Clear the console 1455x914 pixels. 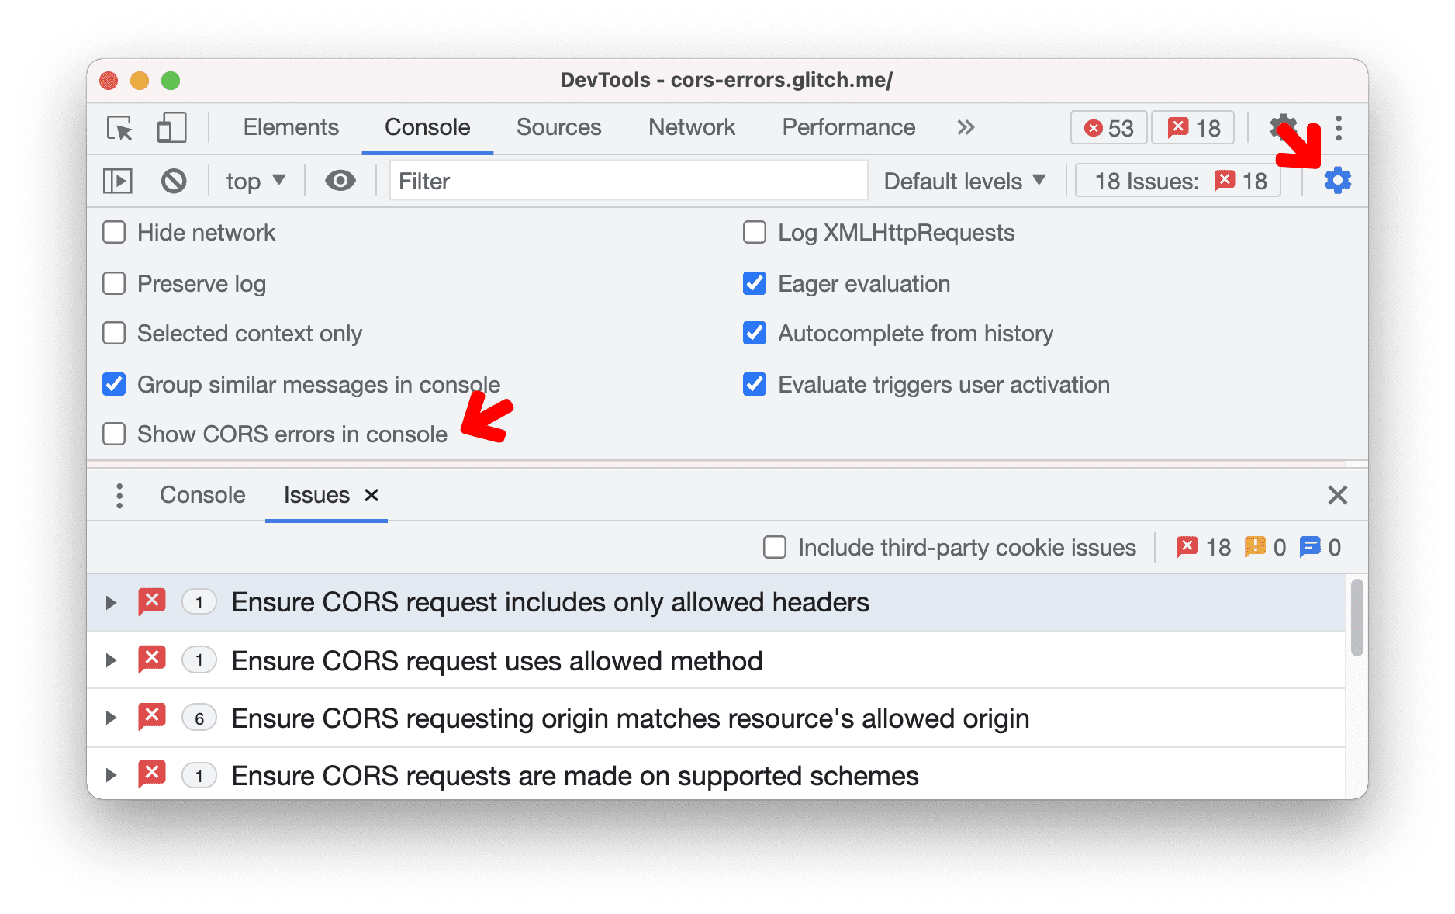(x=174, y=181)
